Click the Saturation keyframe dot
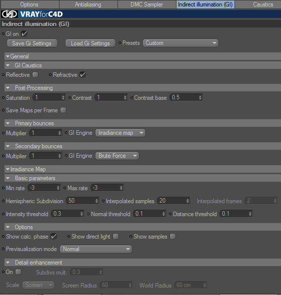This screenshot has width=281, height=295. (x=3, y=97)
